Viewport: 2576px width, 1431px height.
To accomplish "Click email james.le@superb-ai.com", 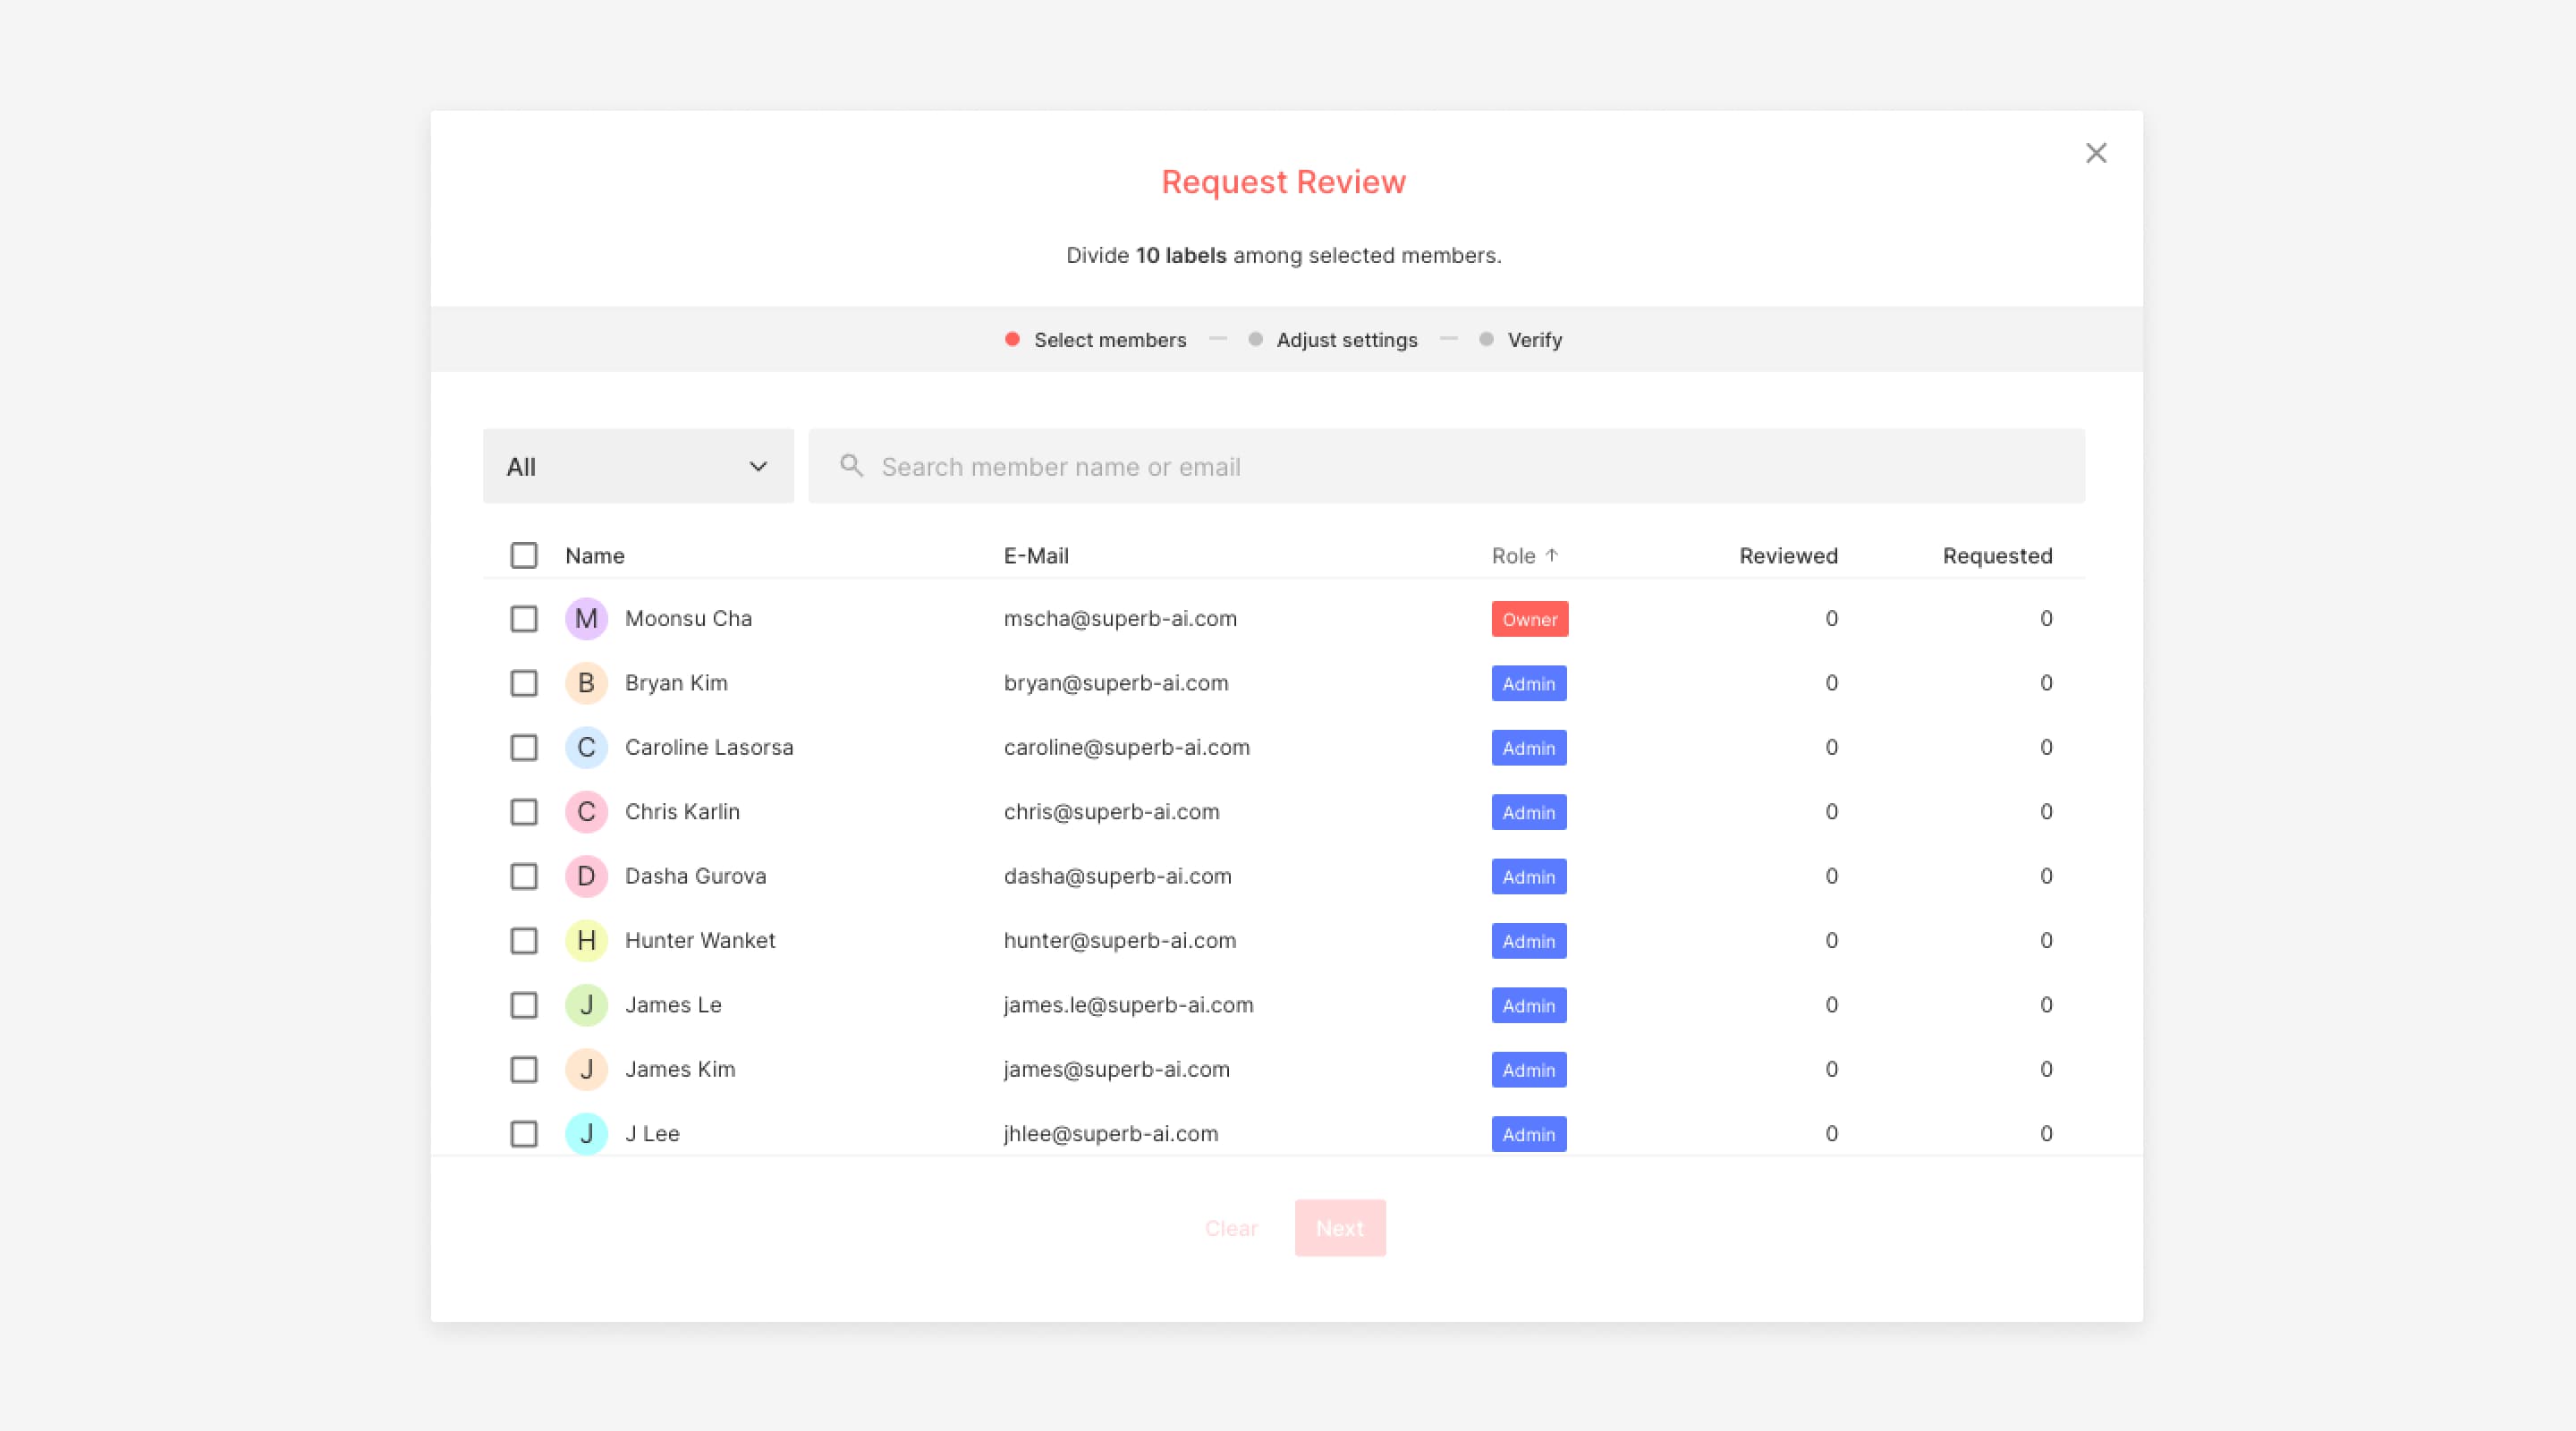I will [1129, 1005].
